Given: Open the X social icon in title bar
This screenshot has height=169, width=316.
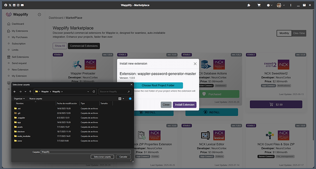Looking at the screenshot, I should (x=10, y=5).
